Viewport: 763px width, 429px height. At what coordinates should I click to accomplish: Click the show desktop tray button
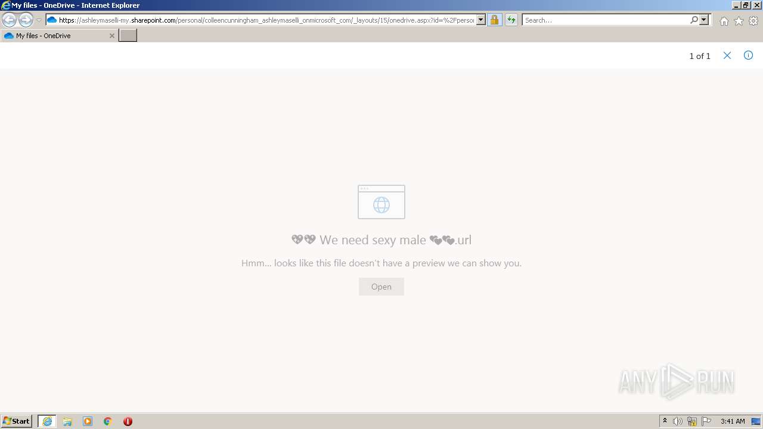pyautogui.click(x=756, y=421)
